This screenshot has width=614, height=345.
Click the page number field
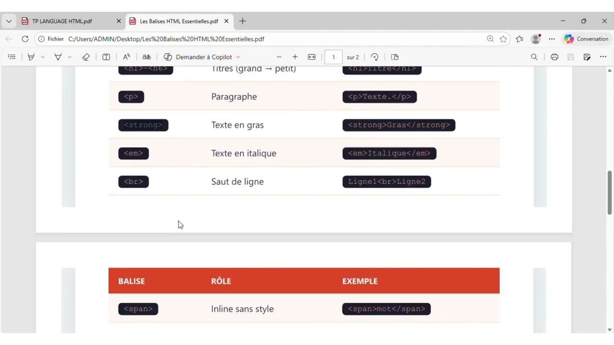tap(333, 57)
